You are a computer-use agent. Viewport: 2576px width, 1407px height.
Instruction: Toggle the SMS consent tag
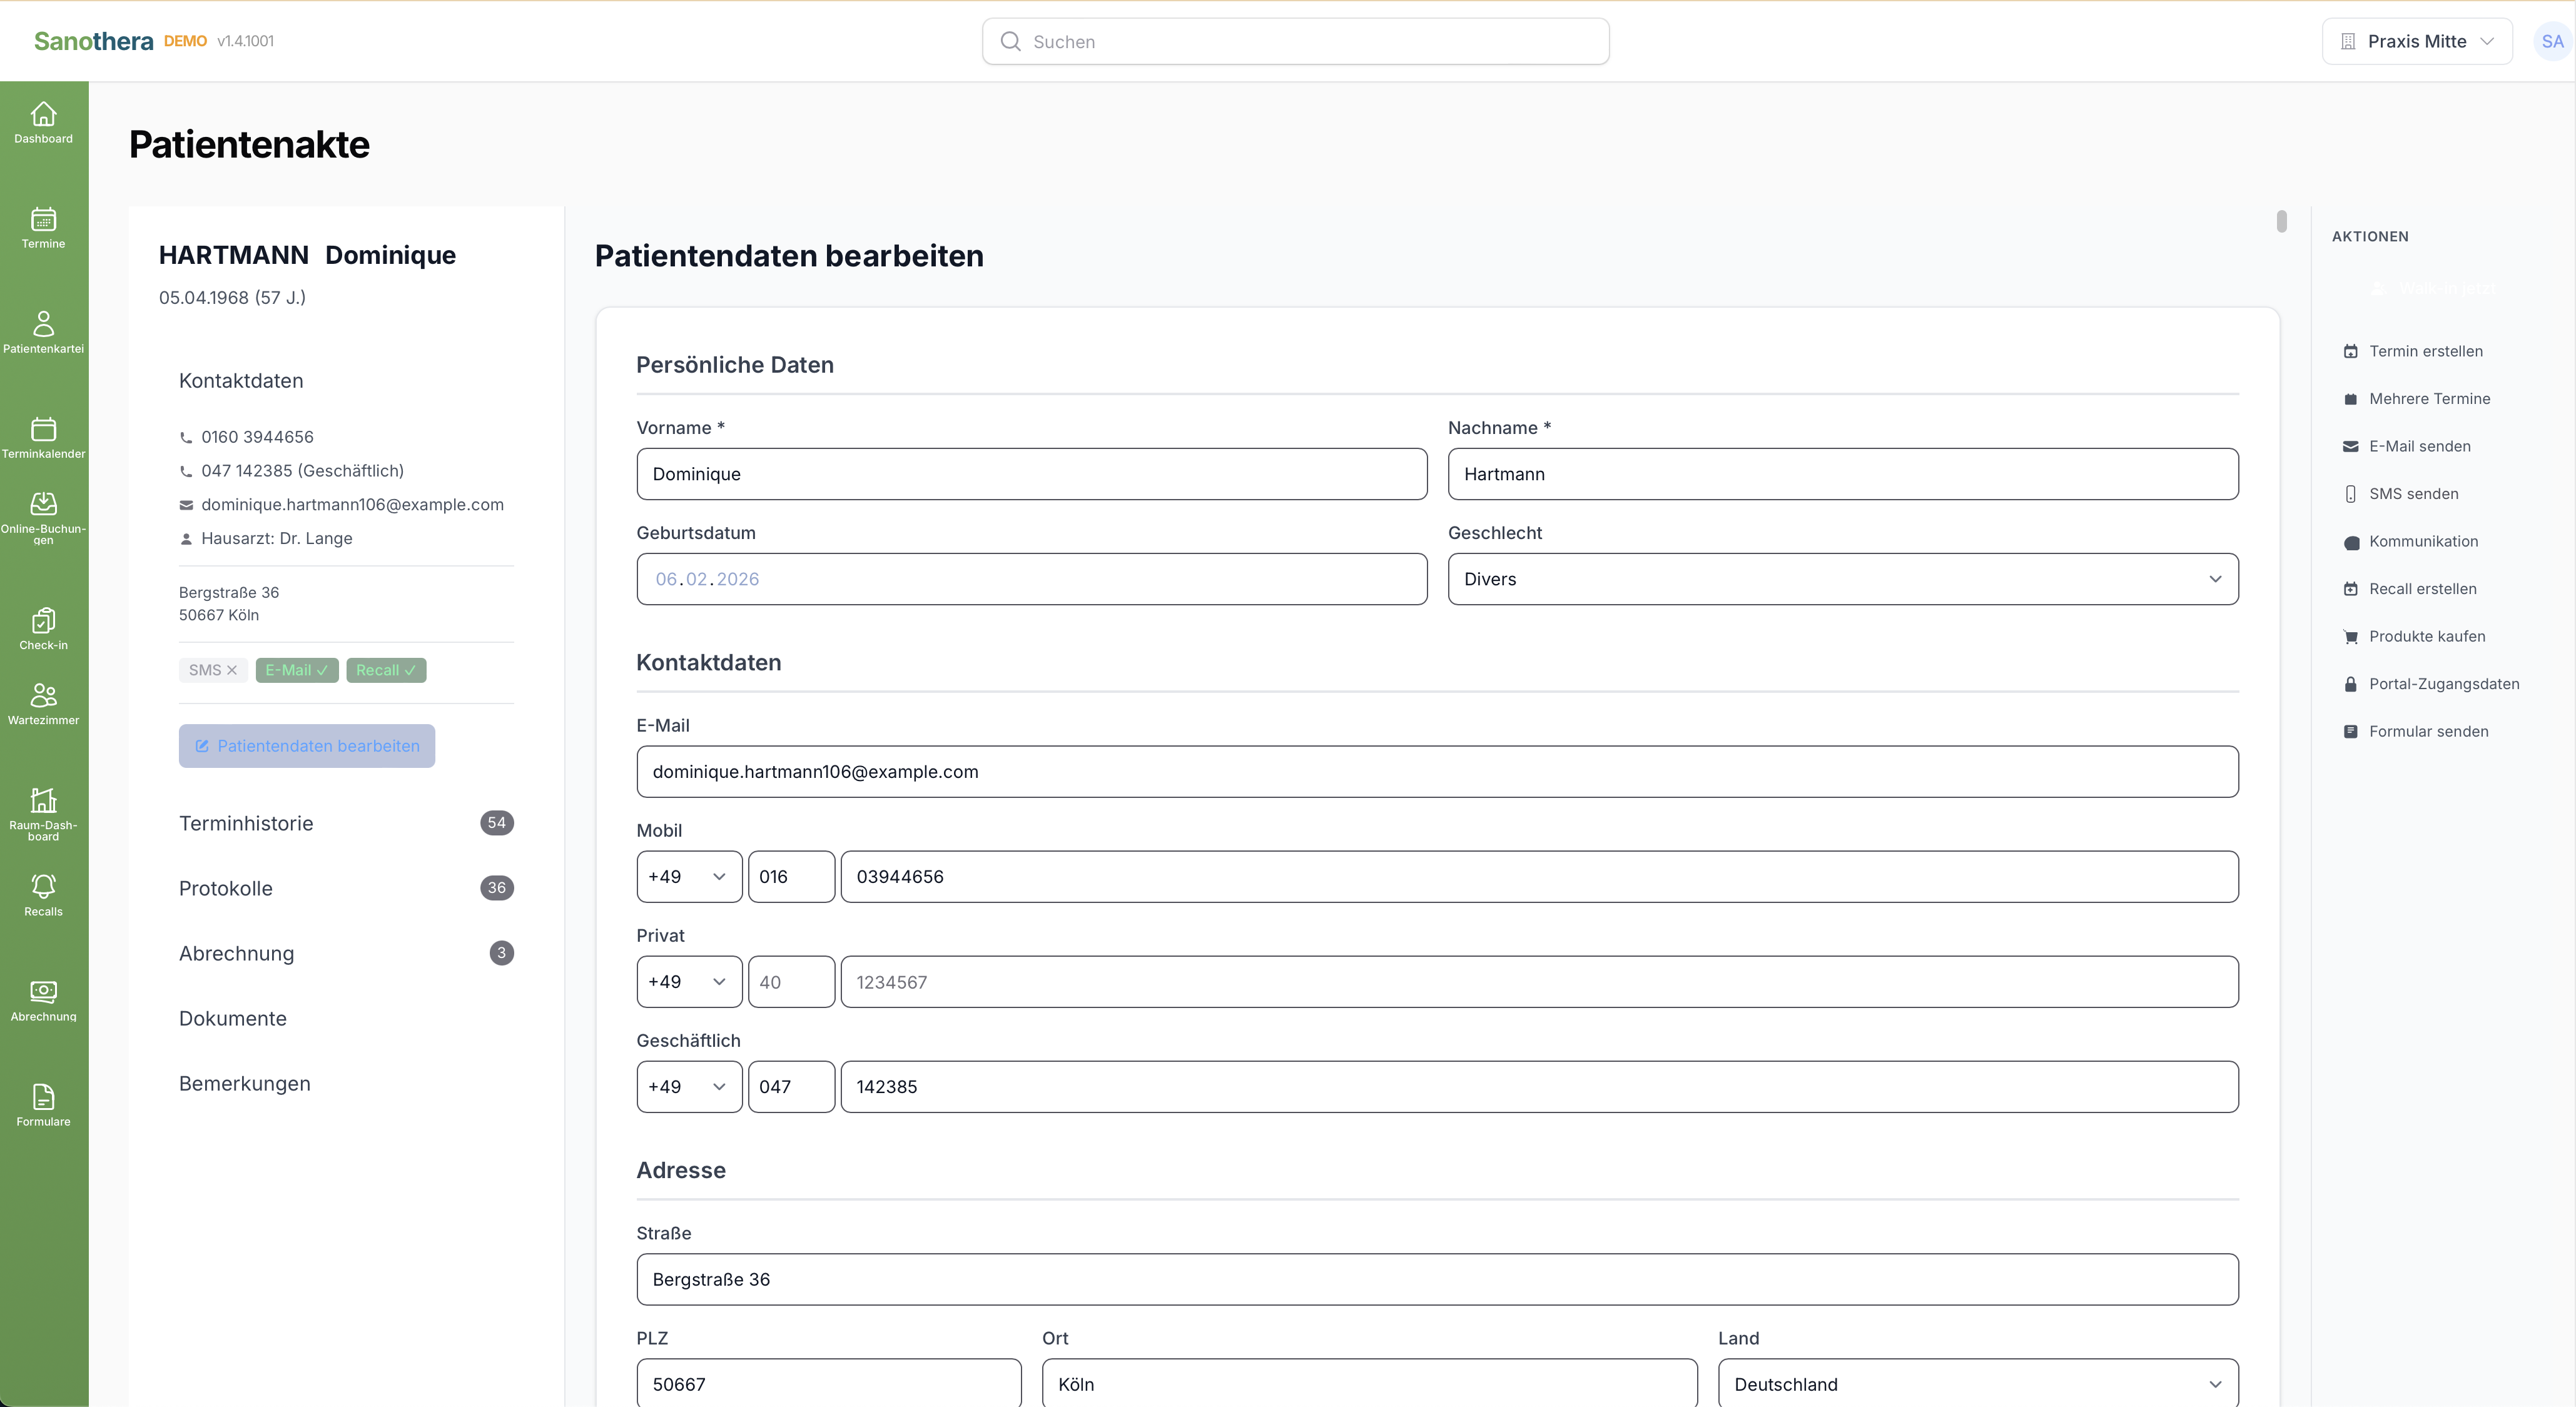[212, 670]
